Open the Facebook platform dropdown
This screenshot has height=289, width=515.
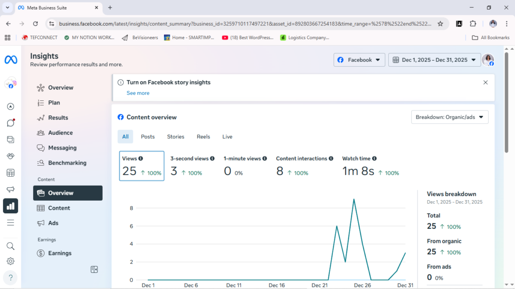pos(359,60)
